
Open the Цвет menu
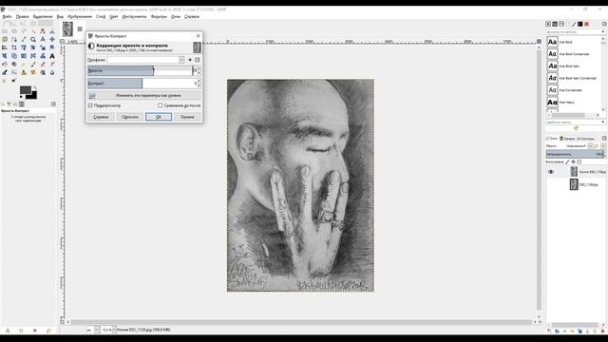(x=114, y=17)
